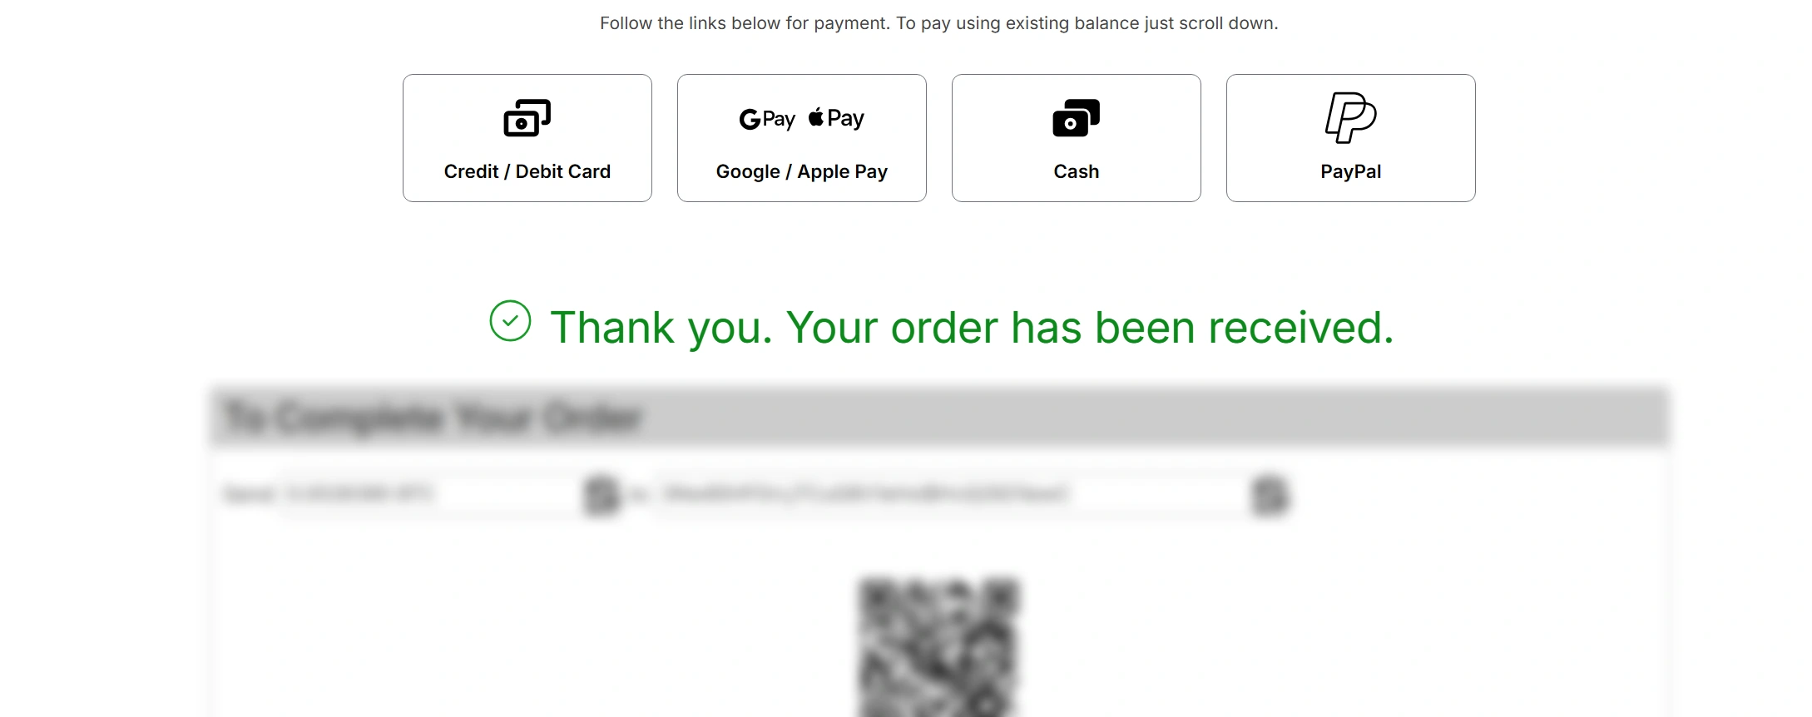
Task: Choose the Google / Apple Pay label
Action: tap(802, 171)
